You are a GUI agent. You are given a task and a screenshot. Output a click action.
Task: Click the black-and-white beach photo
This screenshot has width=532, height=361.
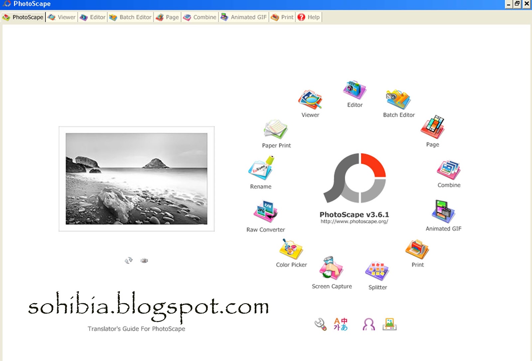136,179
